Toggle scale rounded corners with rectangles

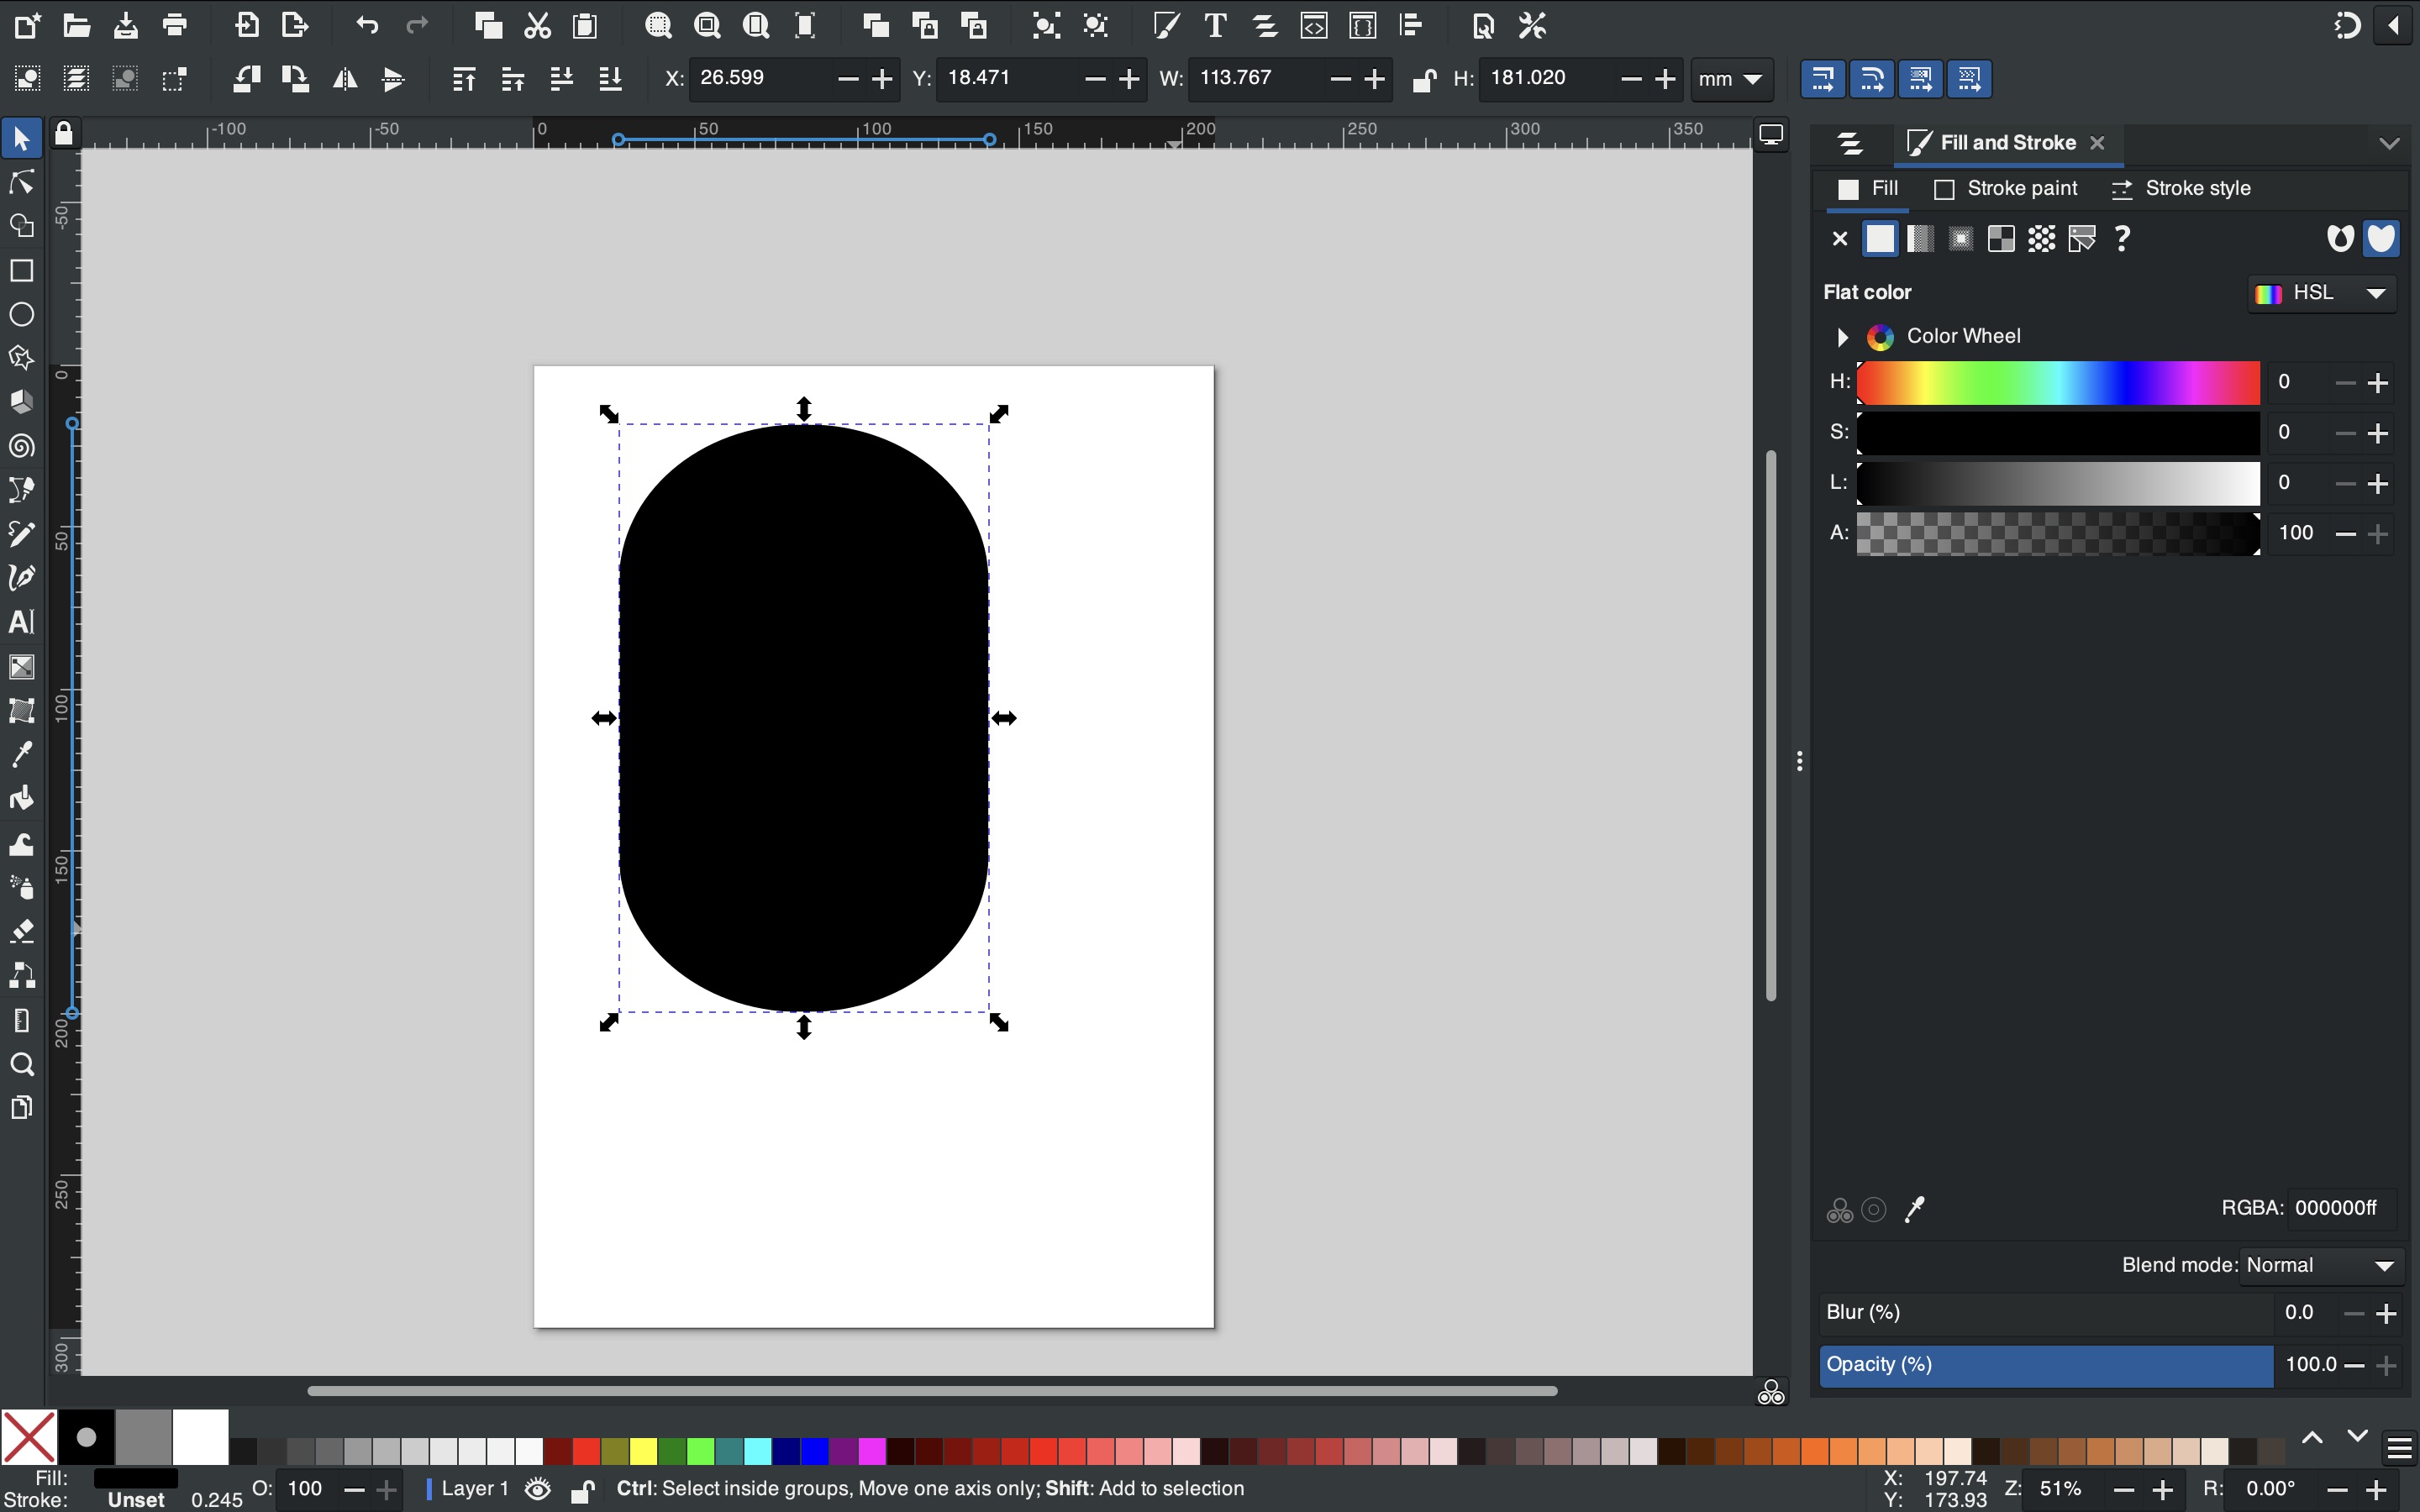1872,79
